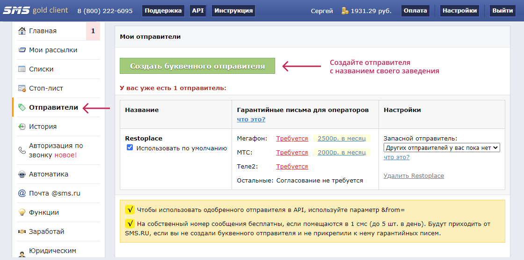Image resolution: width=524 pixels, height=260 pixels.
Task: Open Авторизация по звонку section
Action: tap(56, 150)
